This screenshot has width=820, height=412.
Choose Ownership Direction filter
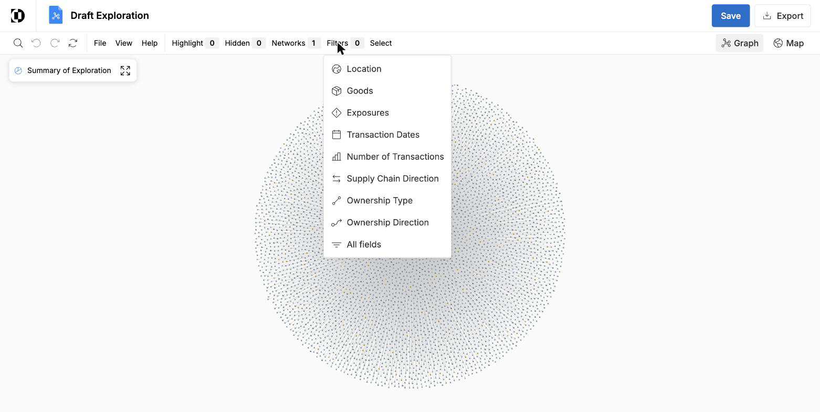(x=387, y=223)
